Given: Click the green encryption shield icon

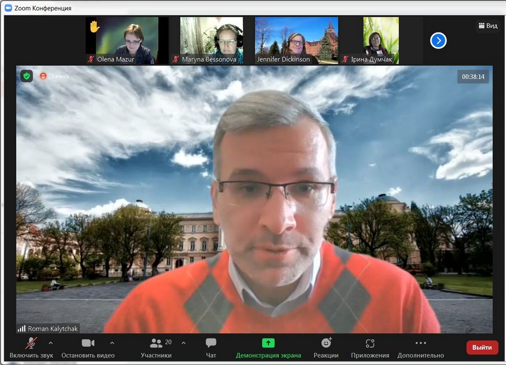Looking at the screenshot, I should (26, 76).
